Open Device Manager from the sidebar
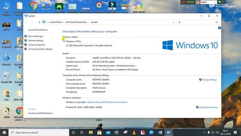 (x=36, y=36)
